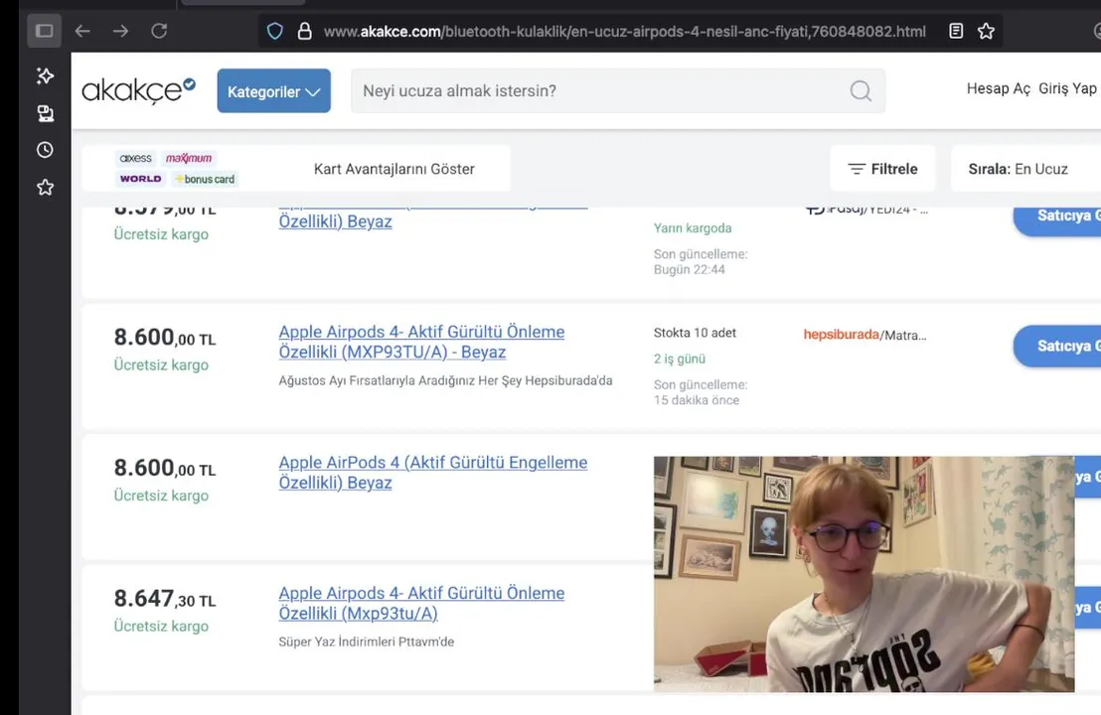Click the 8.647,30 TL price
Viewport: 1101px width, 715px height.
(x=165, y=599)
